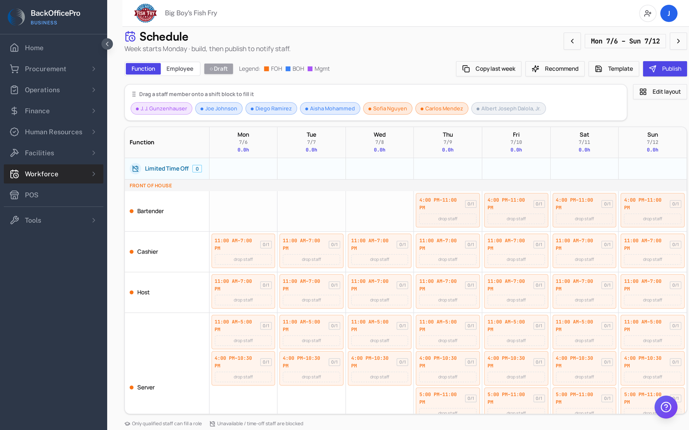Viewport: 689px width, 430px height.
Task: Click Bartender Saturday 0/1 staffing badge
Action: pyautogui.click(x=607, y=204)
